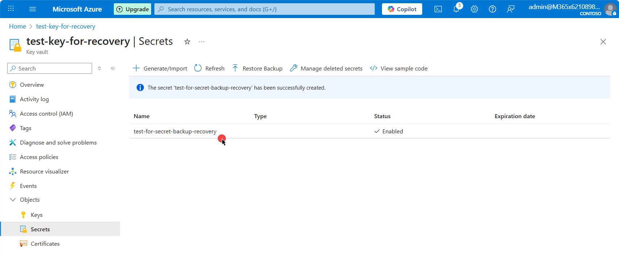The width and height of the screenshot is (619, 253).
Task: Click Restore Backup upload arrow icon
Action: click(x=235, y=68)
